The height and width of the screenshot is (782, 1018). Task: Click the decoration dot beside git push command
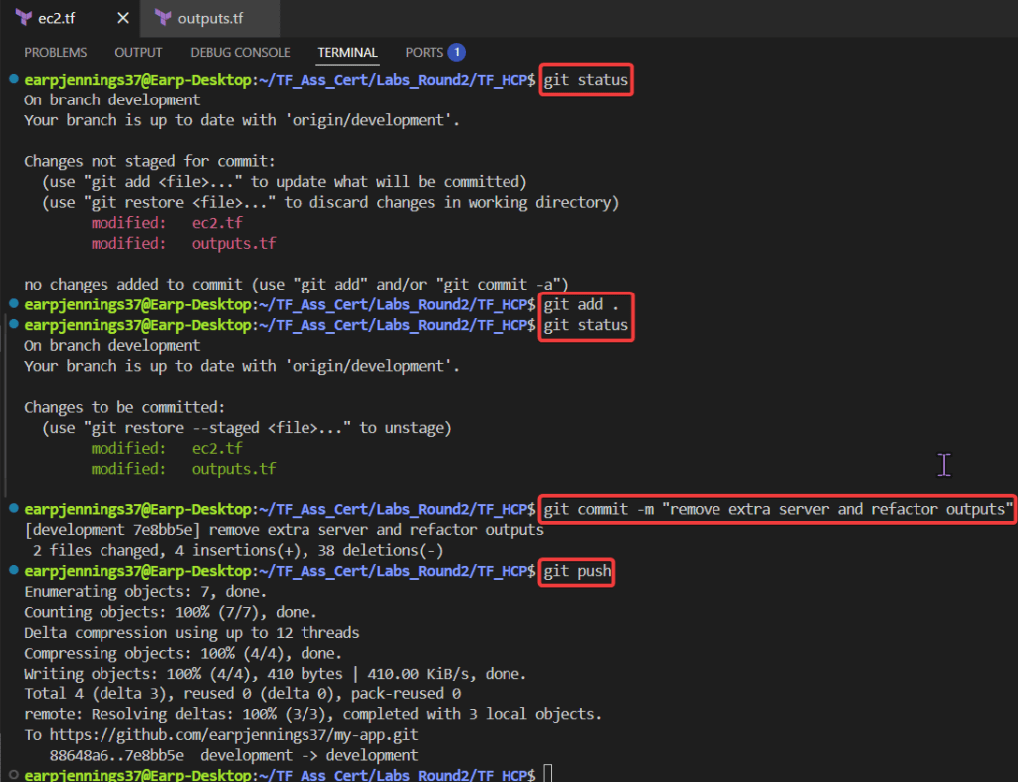(x=12, y=571)
